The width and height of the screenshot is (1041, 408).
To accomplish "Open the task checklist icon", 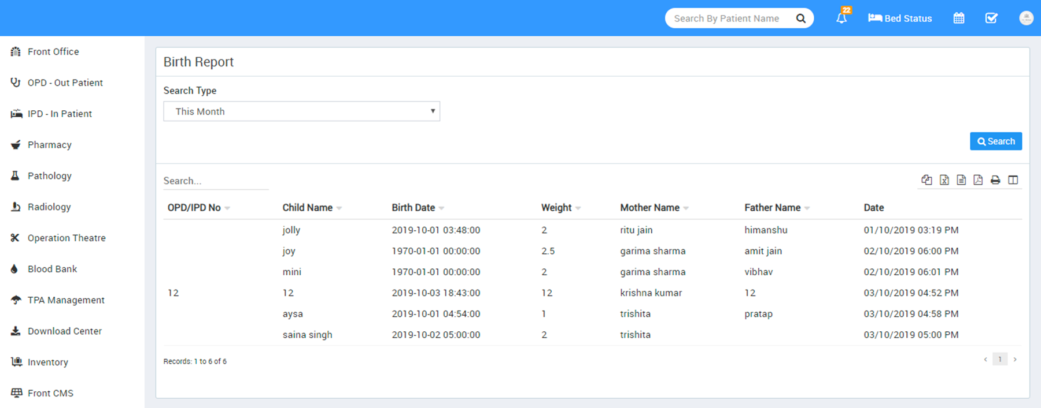I will click(x=991, y=18).
